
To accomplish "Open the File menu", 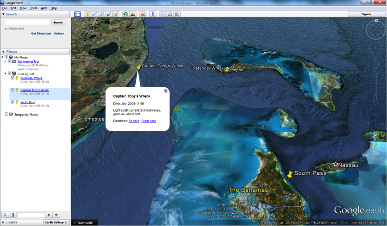I will coord(5,8).
